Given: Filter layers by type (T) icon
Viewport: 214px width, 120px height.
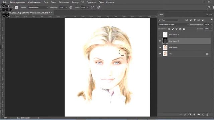Looking at the screenshot, I should (x=195, y=20).
